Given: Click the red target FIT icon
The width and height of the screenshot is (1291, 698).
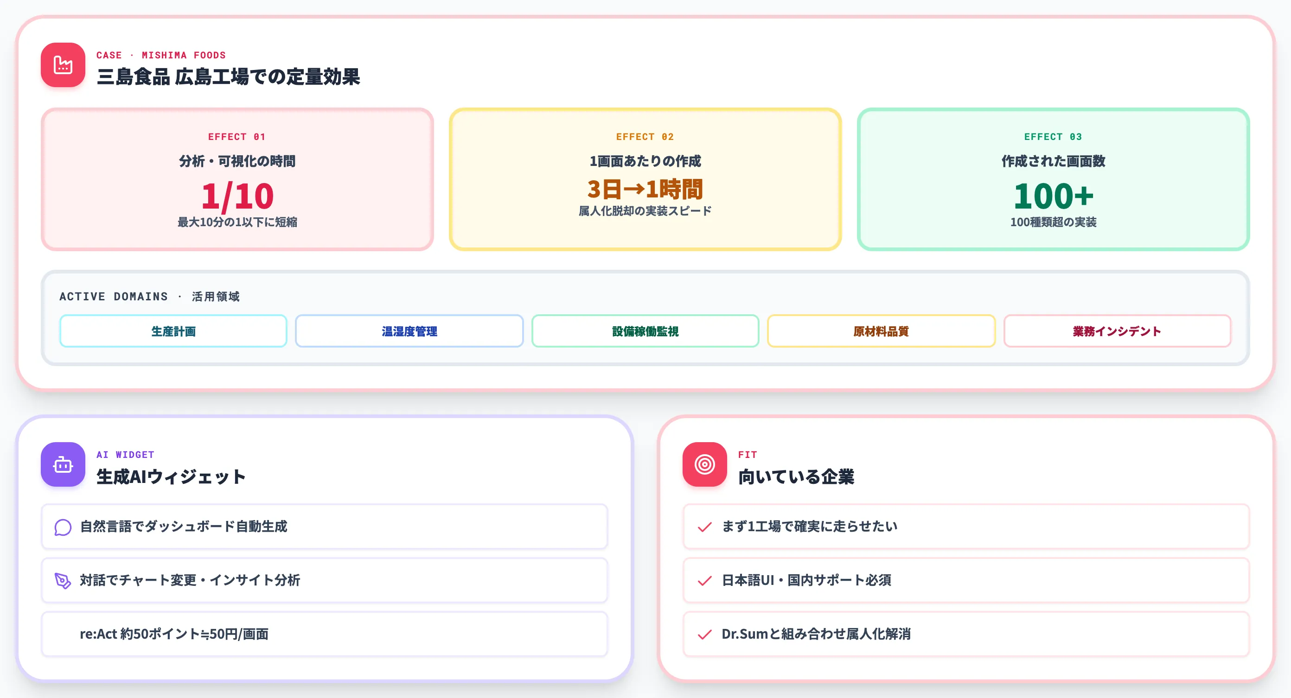Looking at the screenshot, I should click(705, 464).
